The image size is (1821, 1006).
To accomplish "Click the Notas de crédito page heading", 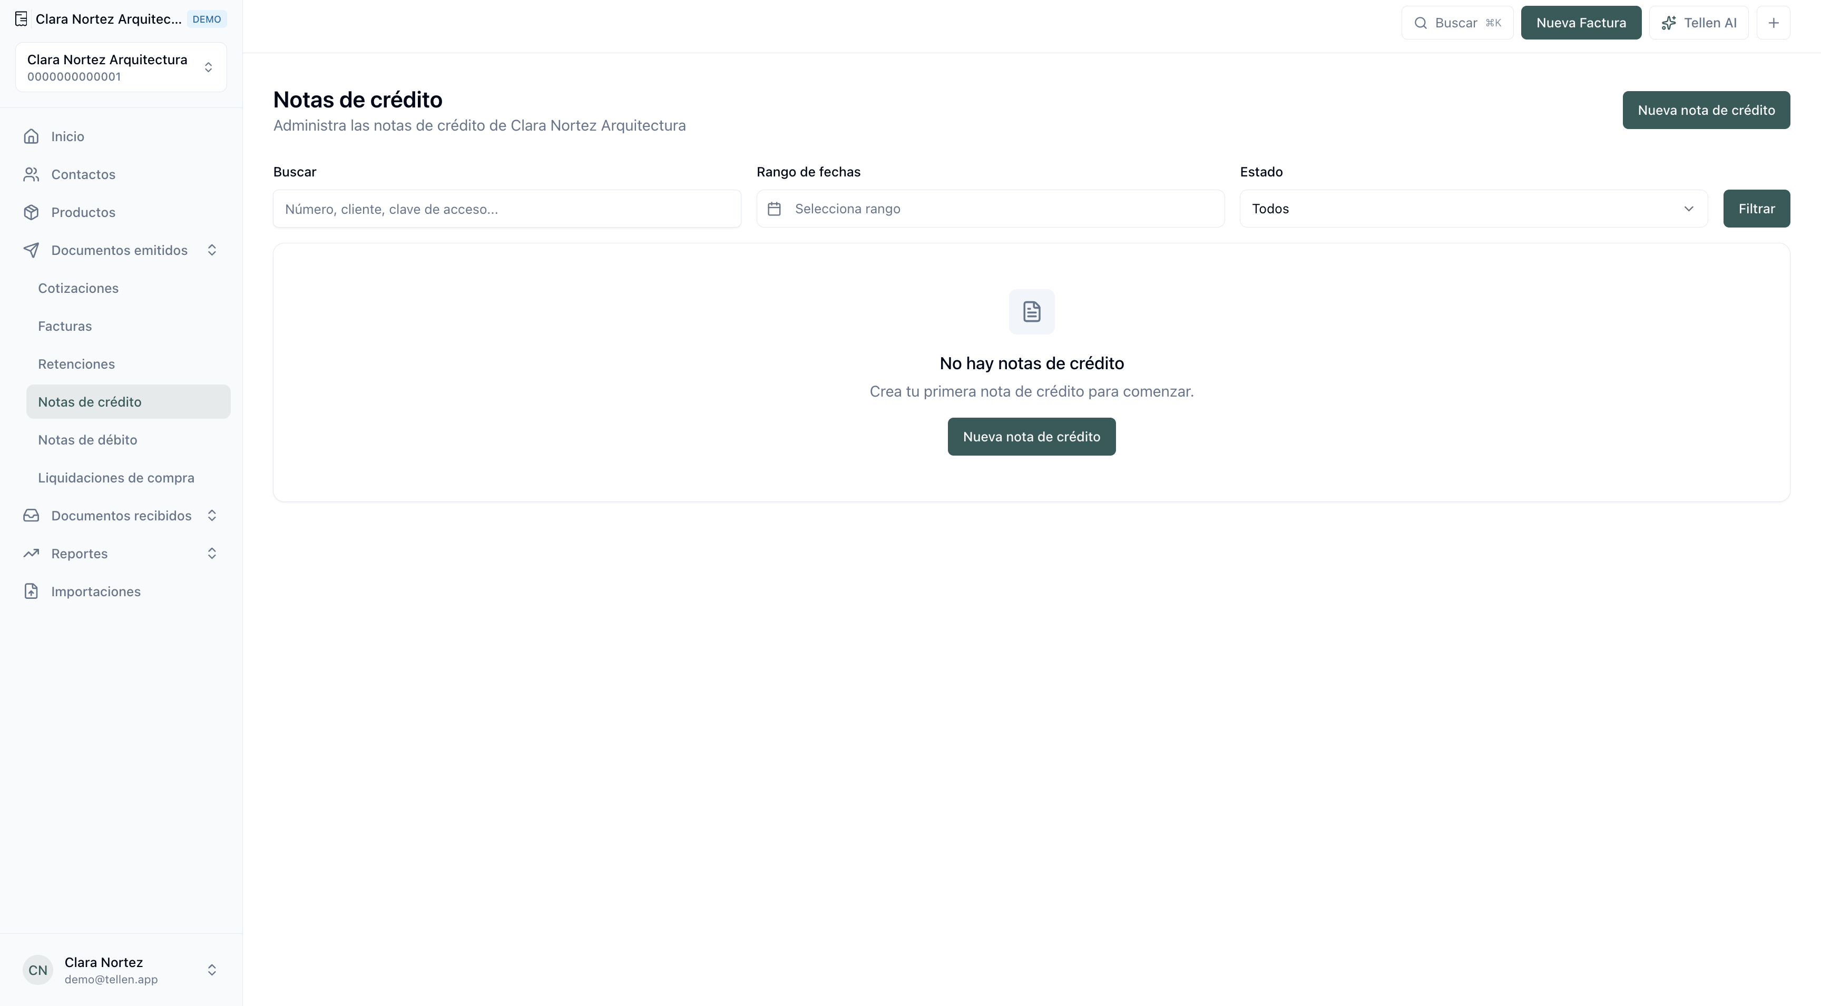I will 358,100.
